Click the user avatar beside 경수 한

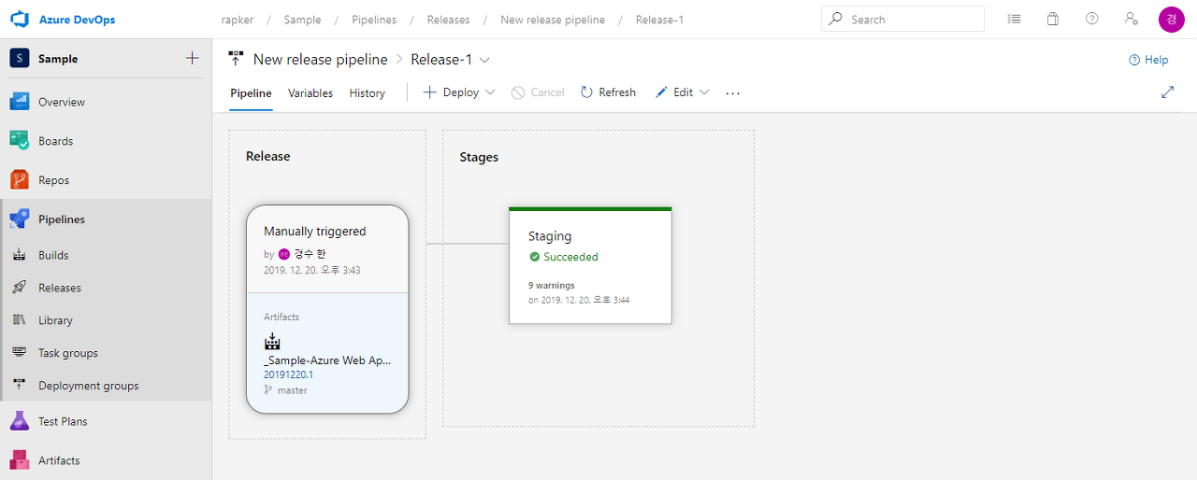point(284,254)
